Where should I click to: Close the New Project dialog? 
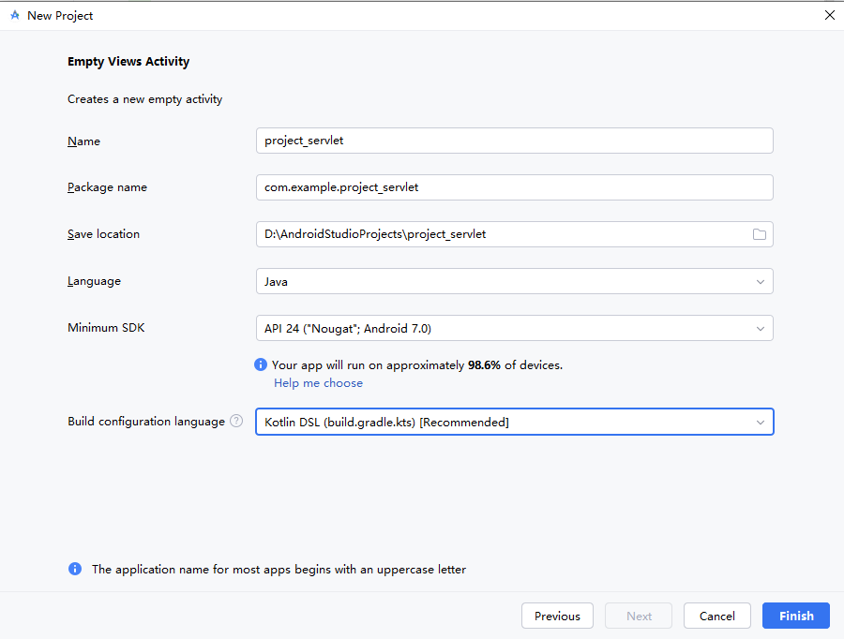[830, 15]
